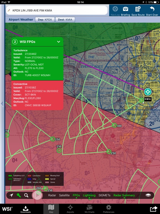Open the NavLog compass icon

pos(115,9)
